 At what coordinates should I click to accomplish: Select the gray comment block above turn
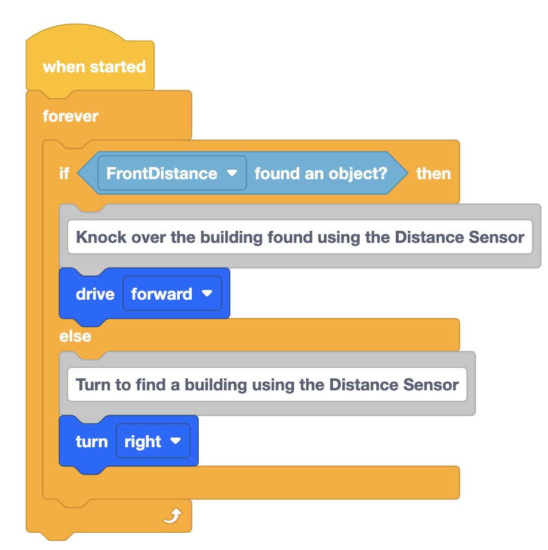pyautogui.click(x=267, y=384)
